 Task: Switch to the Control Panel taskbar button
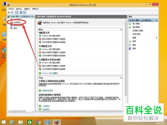pyautogui.click(x=47, y=122)
